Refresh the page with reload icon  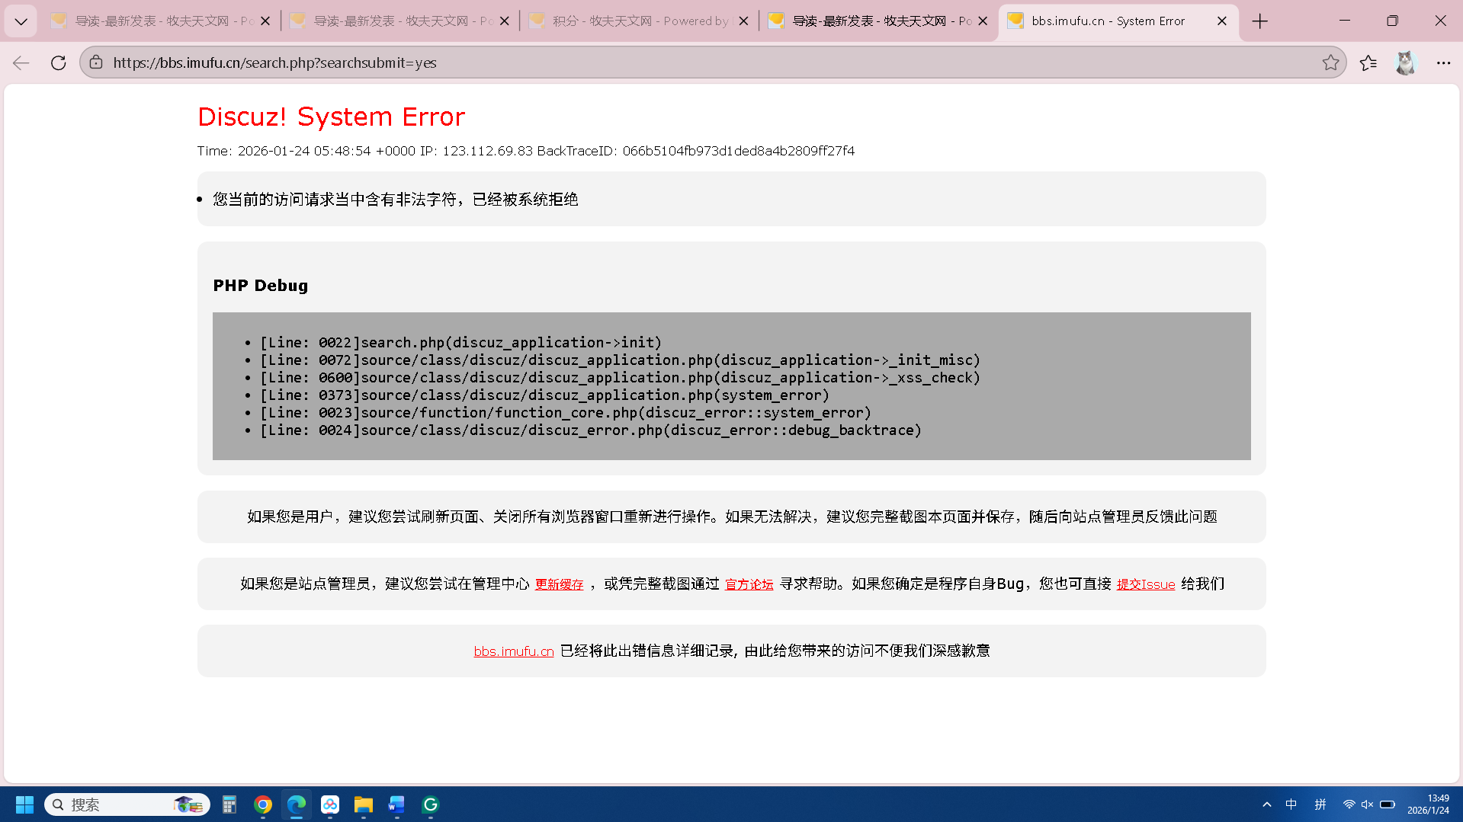point(58,62)
